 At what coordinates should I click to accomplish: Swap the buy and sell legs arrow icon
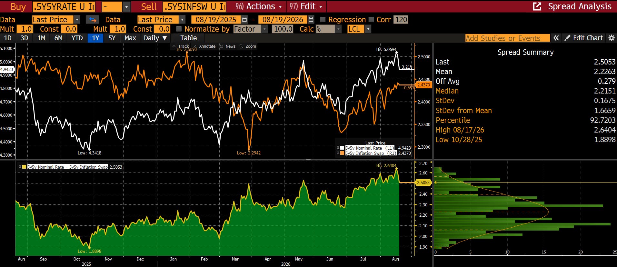pyautogui.click(x=93, y=20)
